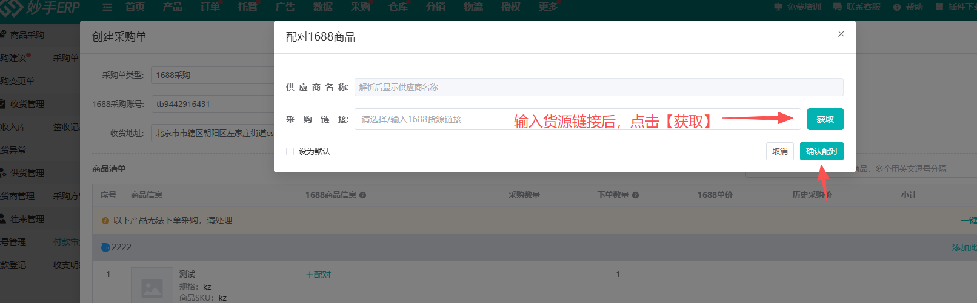Viewport: 977px width, 303px height.
Task: Click the warning icon beside 以下产品无法下单采购
Action: tap(105, 221)
